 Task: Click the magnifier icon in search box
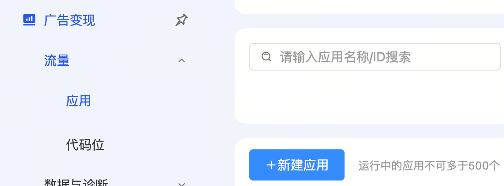pos(267,57)
